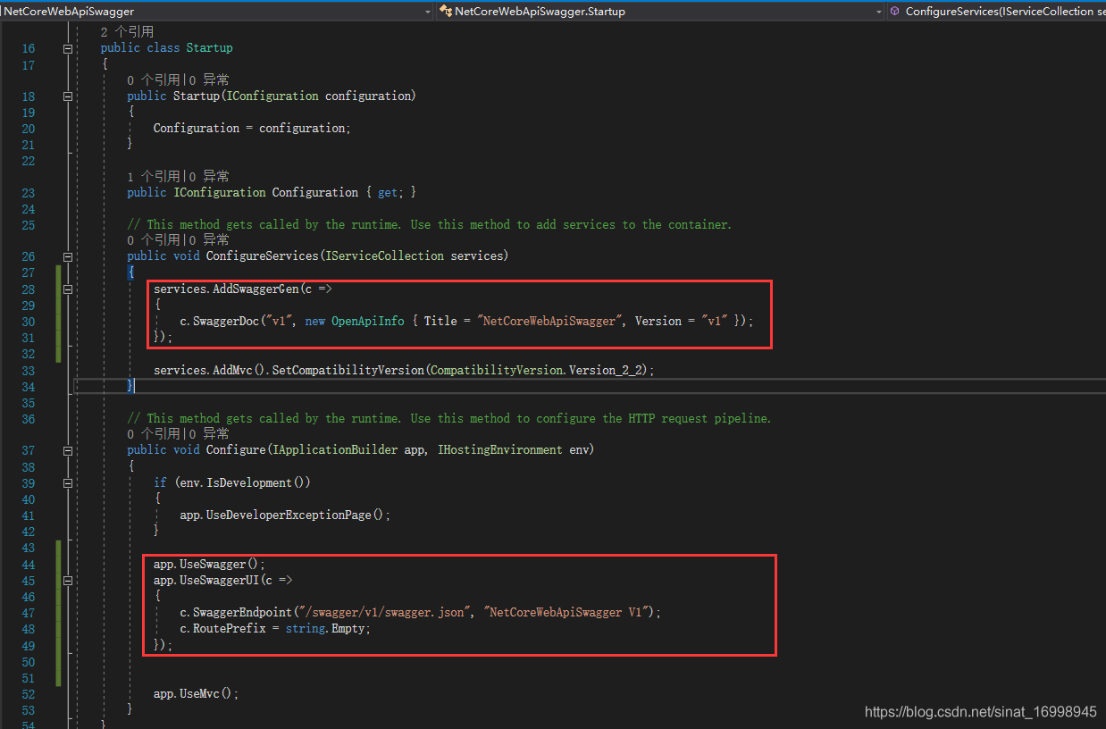Click IServiceCollection type on line 26

(x=384, y=256)
